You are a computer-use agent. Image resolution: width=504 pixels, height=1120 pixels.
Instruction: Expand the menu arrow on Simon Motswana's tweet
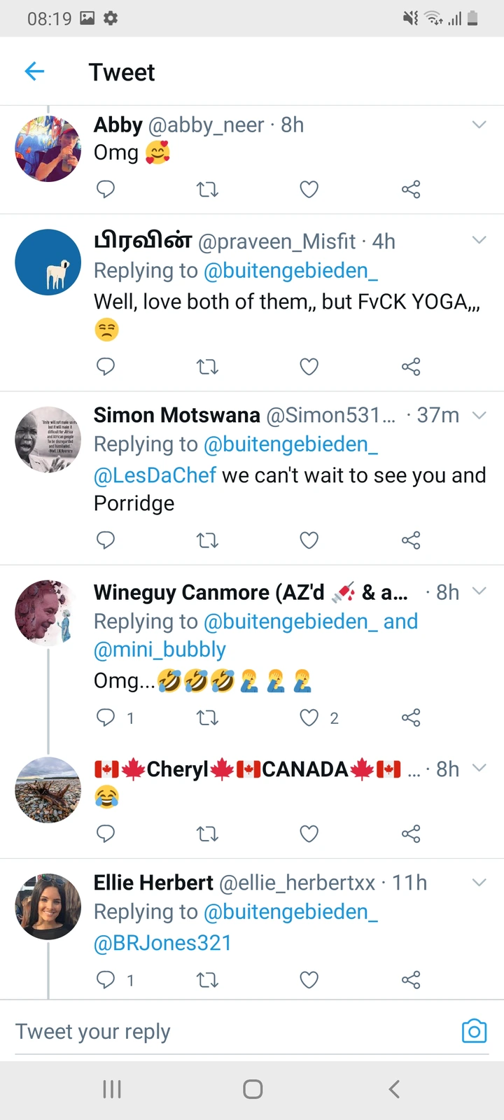479,415
